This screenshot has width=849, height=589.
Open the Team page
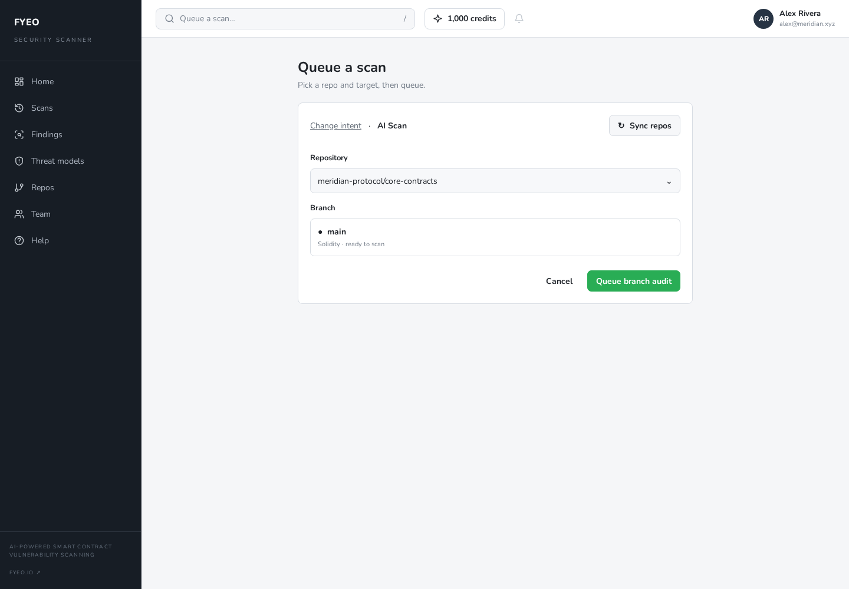[71, 214]
